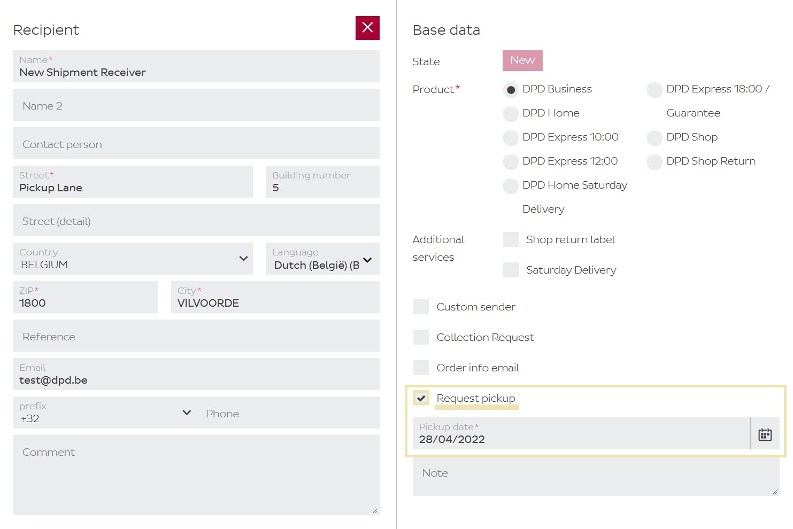Image resolution: width=793 pixels, height=529 pixels.
Task: Click into the Contact person field
Action: [x=196, y=143]
